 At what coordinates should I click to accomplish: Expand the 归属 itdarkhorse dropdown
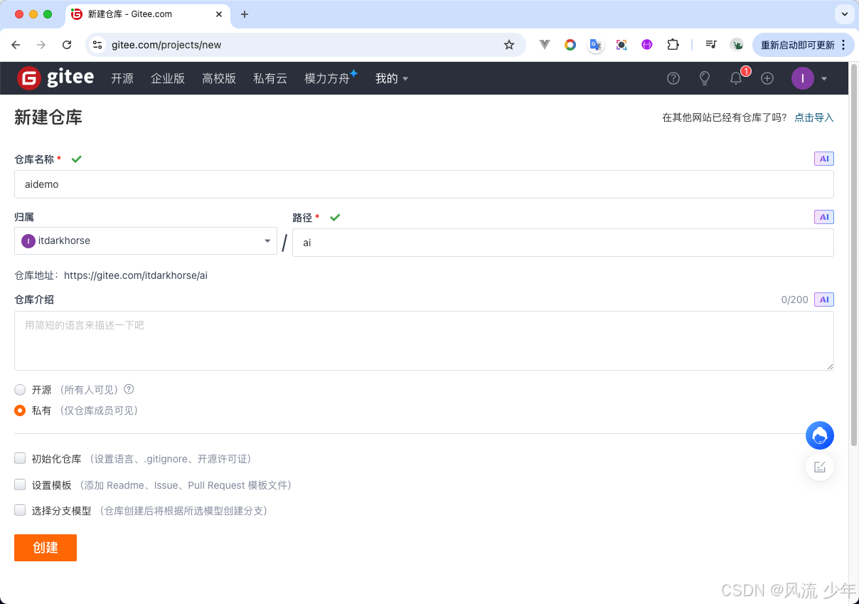[146, 241]
